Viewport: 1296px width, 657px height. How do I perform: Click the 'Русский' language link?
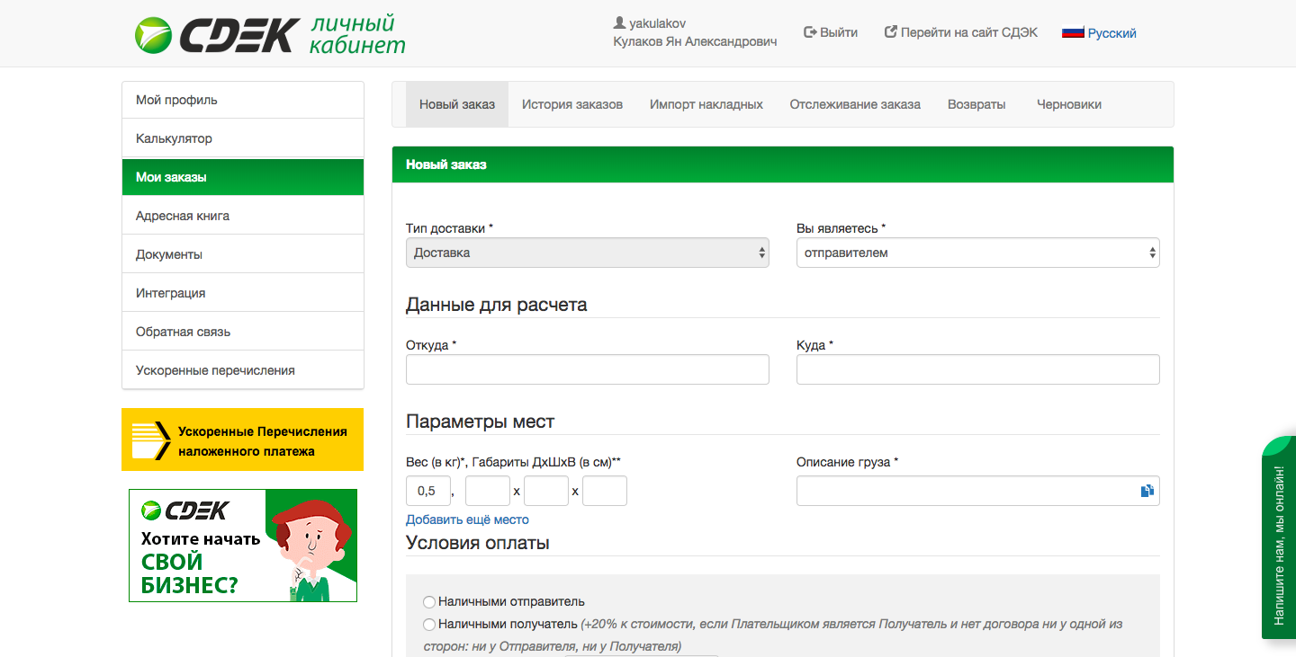pos(1111,33)
